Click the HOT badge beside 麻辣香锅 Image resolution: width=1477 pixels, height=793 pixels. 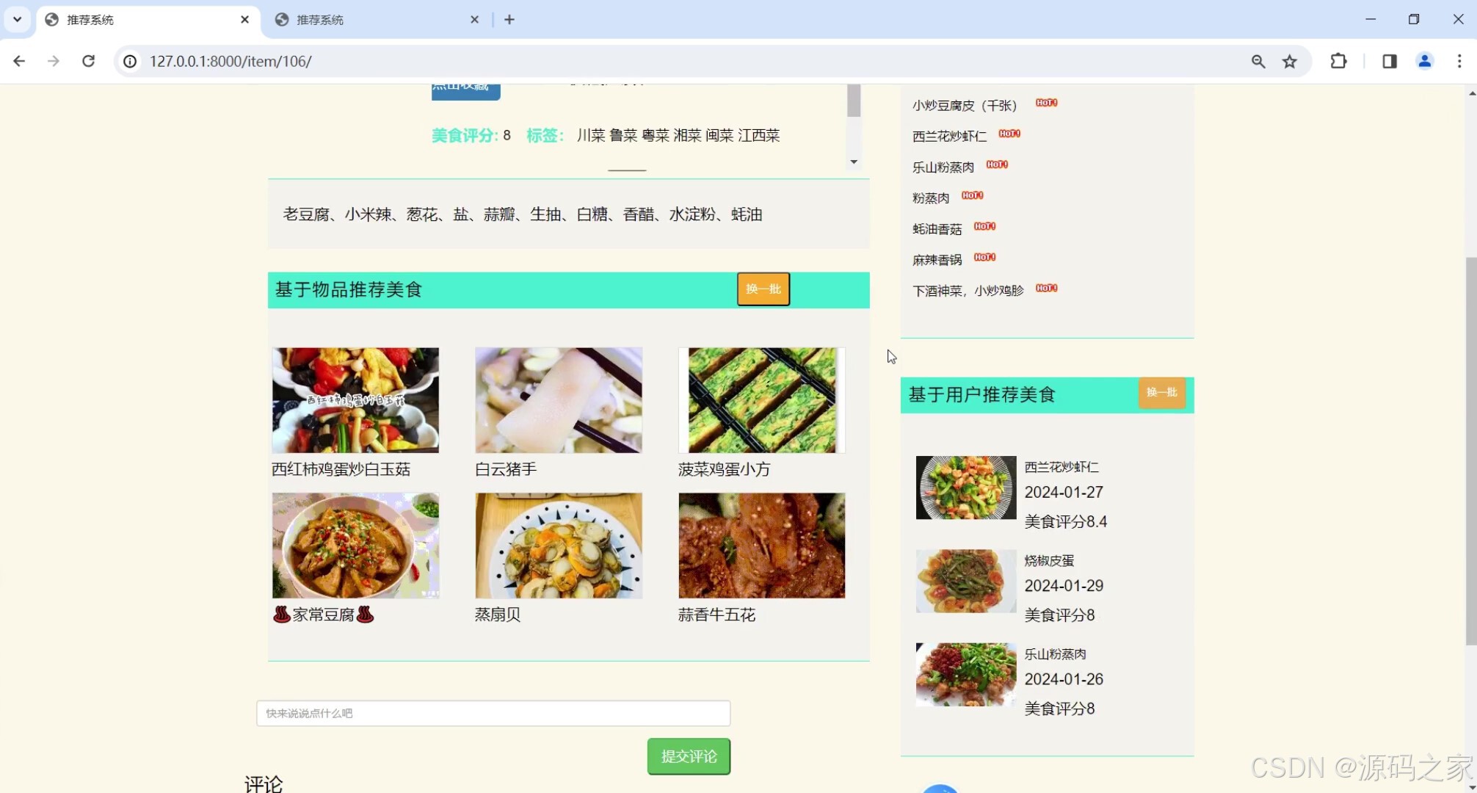tap(984, 258)
